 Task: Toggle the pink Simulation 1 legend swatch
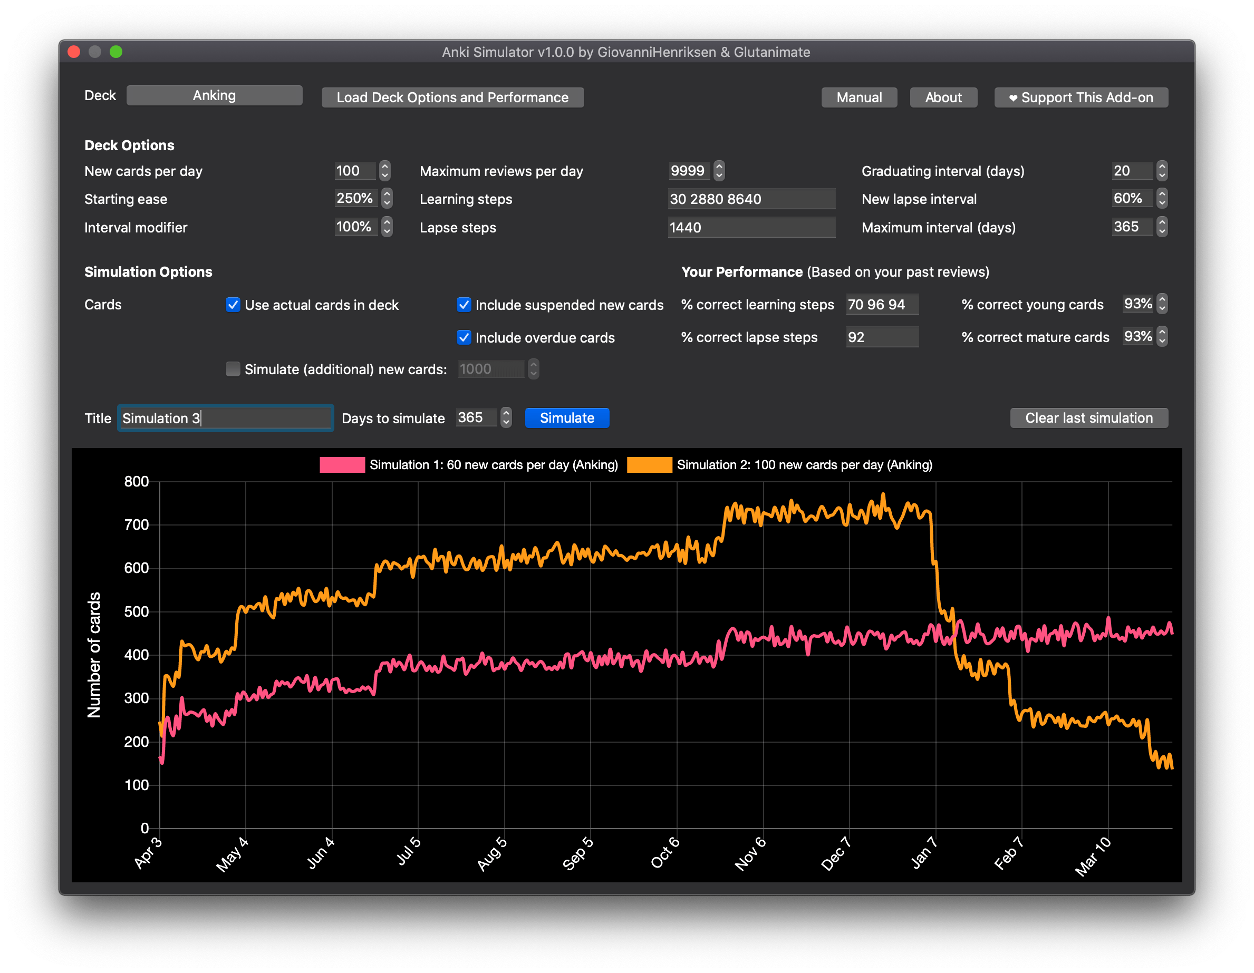coord(342,465)
